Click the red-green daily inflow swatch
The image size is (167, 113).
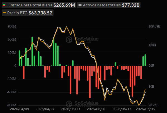click(x=4, y=5)
